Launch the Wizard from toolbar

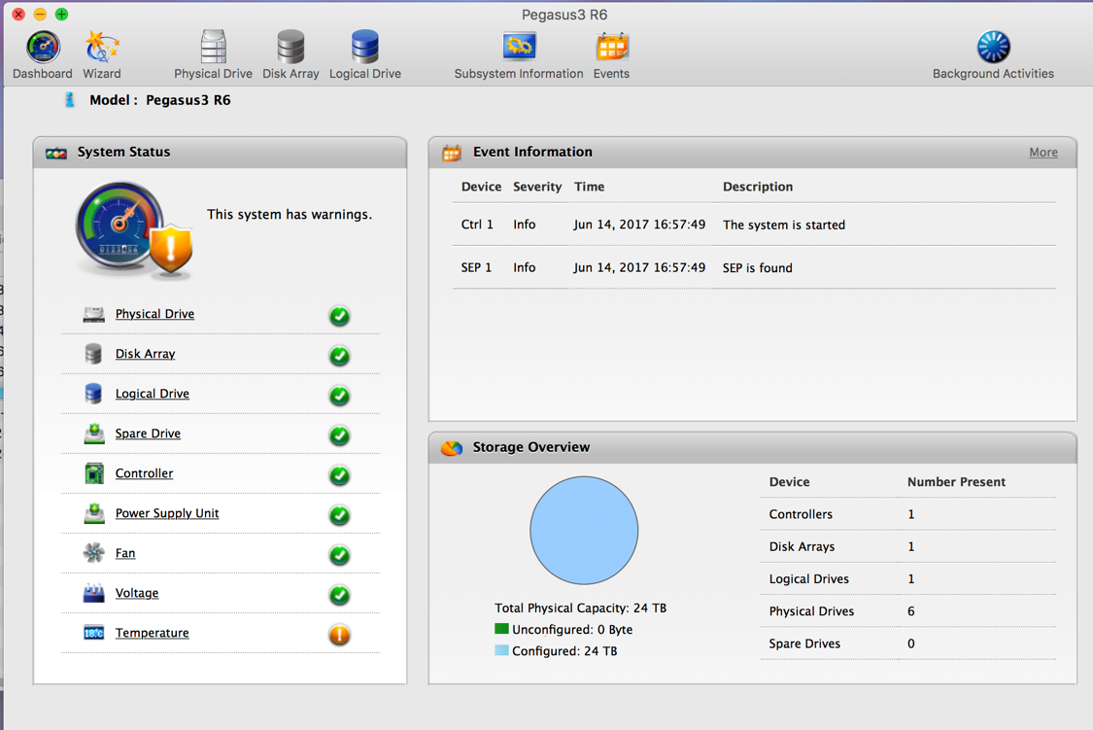coord(102,54)
